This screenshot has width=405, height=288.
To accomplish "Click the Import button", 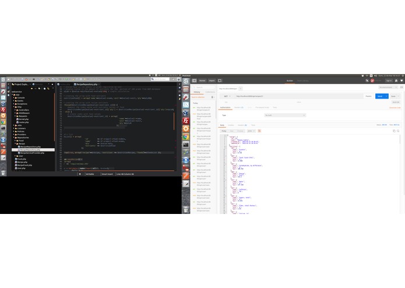I will coord(212,80).
